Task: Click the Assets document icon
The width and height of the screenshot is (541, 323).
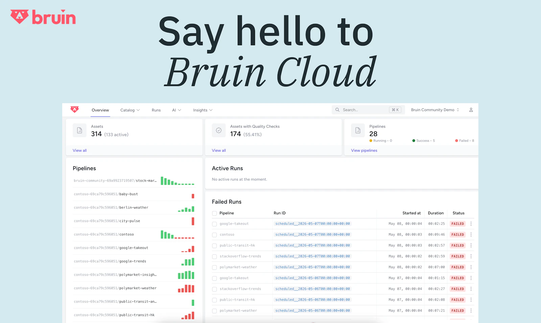Action: (x=79, y=130)
